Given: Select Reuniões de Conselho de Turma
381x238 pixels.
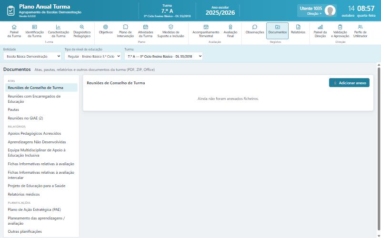Looking at the screenshot, I should (x=41, y=88).
